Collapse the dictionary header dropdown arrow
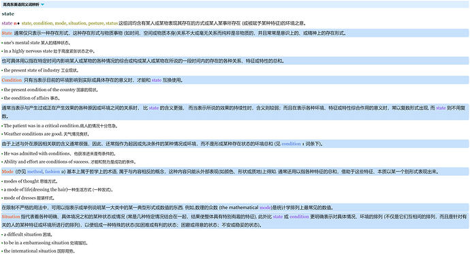470x254 pixels. click(42, 5)
